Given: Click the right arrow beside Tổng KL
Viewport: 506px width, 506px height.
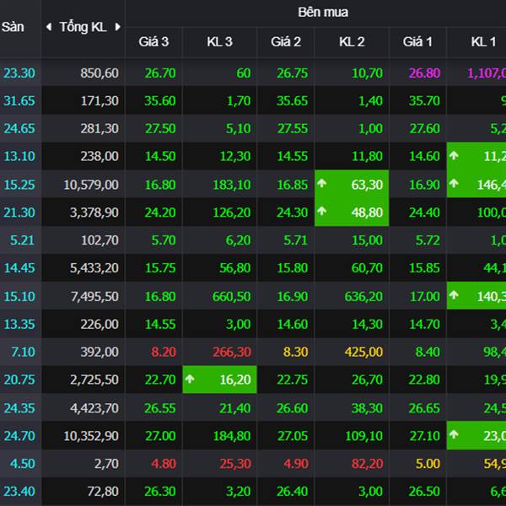Looking at the screenshot, I should (117, 27).
